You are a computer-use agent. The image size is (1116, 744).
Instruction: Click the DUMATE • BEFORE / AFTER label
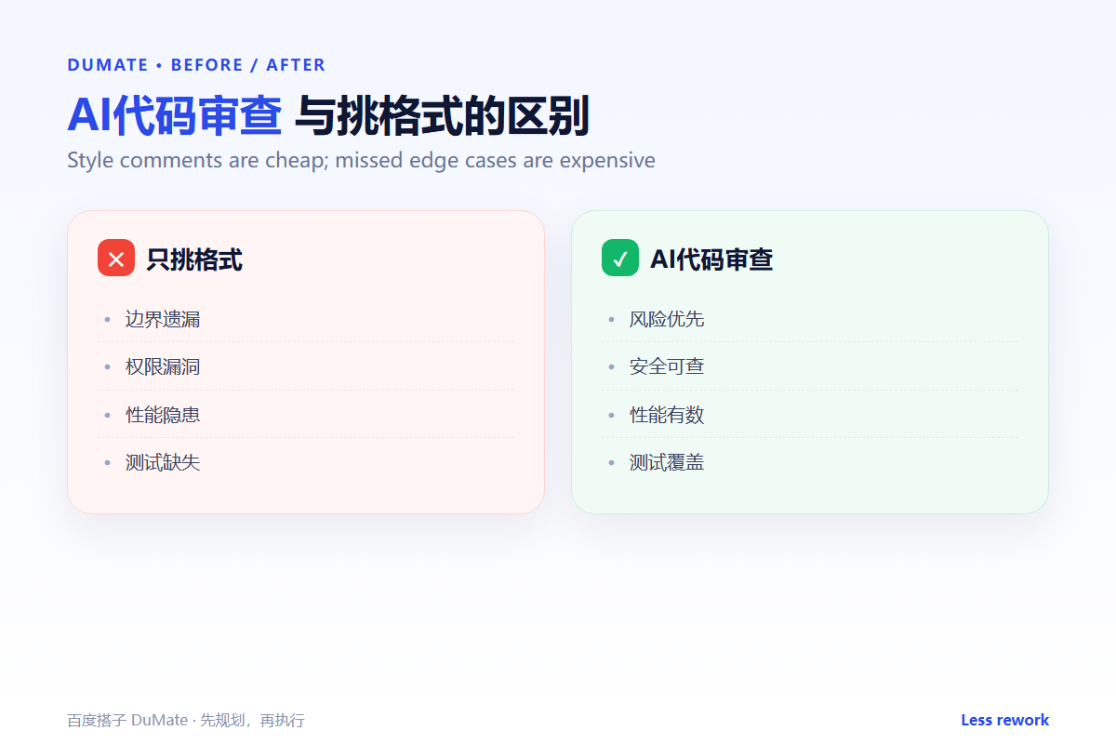coord(196,65)
